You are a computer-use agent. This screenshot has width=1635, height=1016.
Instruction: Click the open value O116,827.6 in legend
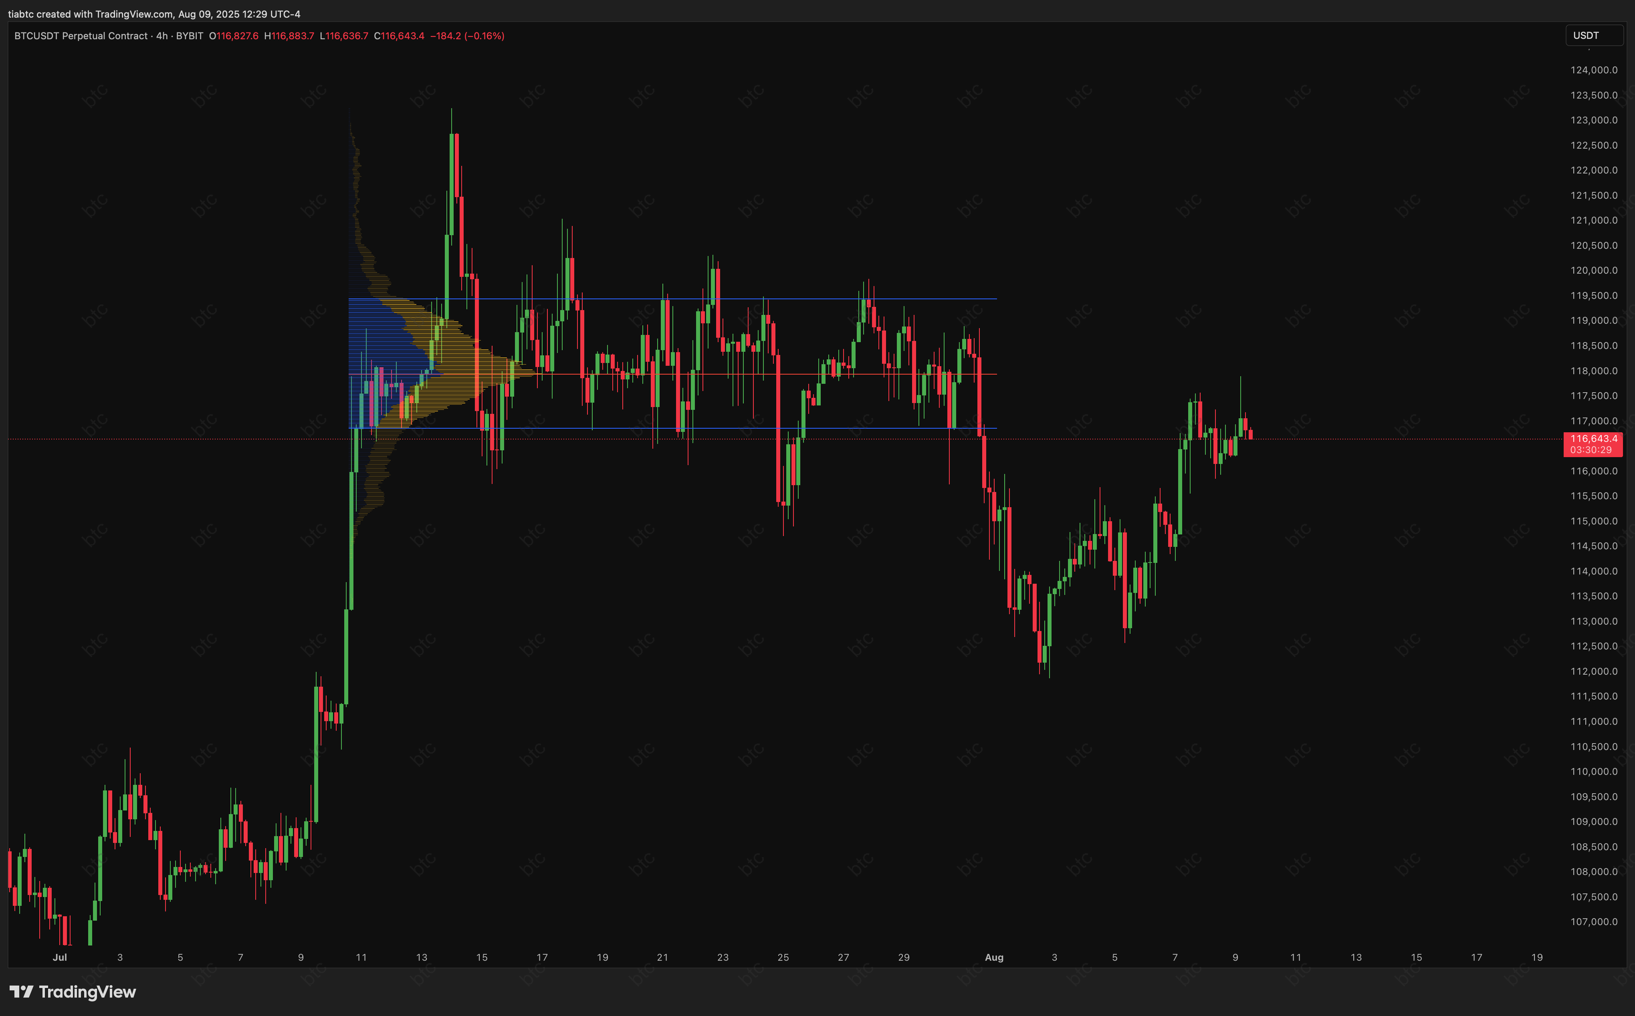(234, 36)
